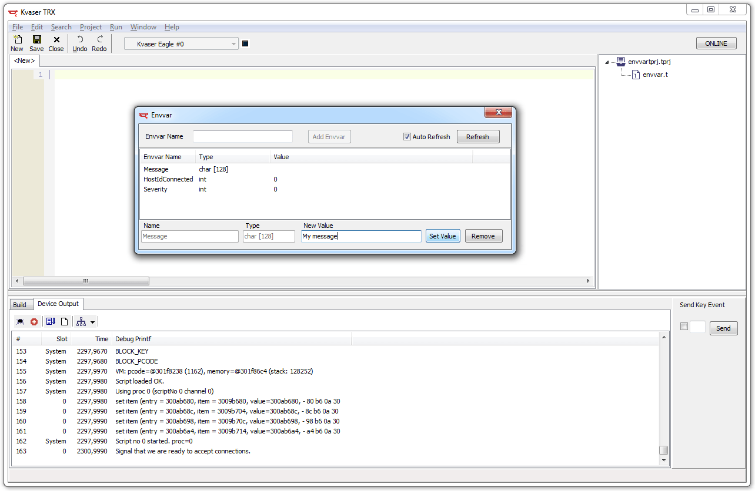Open the Search menu
The image size is (755, 491).
pyautogui.click(x=61, y=27)
